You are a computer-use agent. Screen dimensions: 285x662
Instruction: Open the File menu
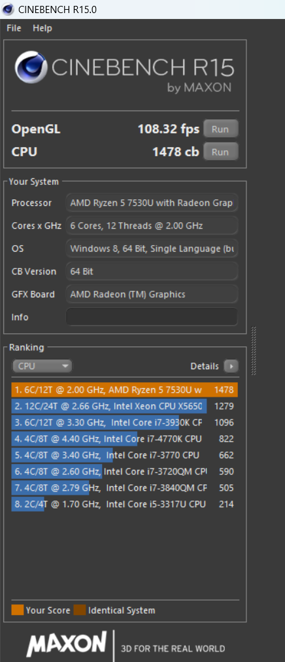point(14,28)
